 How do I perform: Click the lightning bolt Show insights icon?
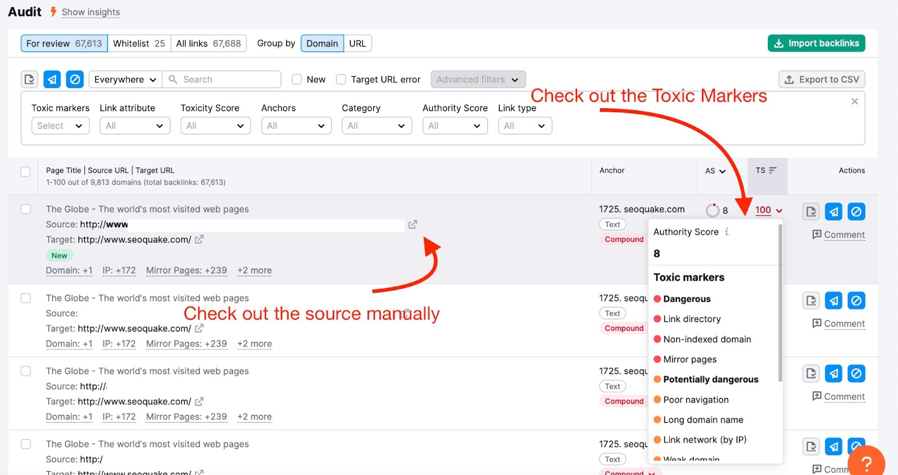pyautogui.click(x=53, y=12)
